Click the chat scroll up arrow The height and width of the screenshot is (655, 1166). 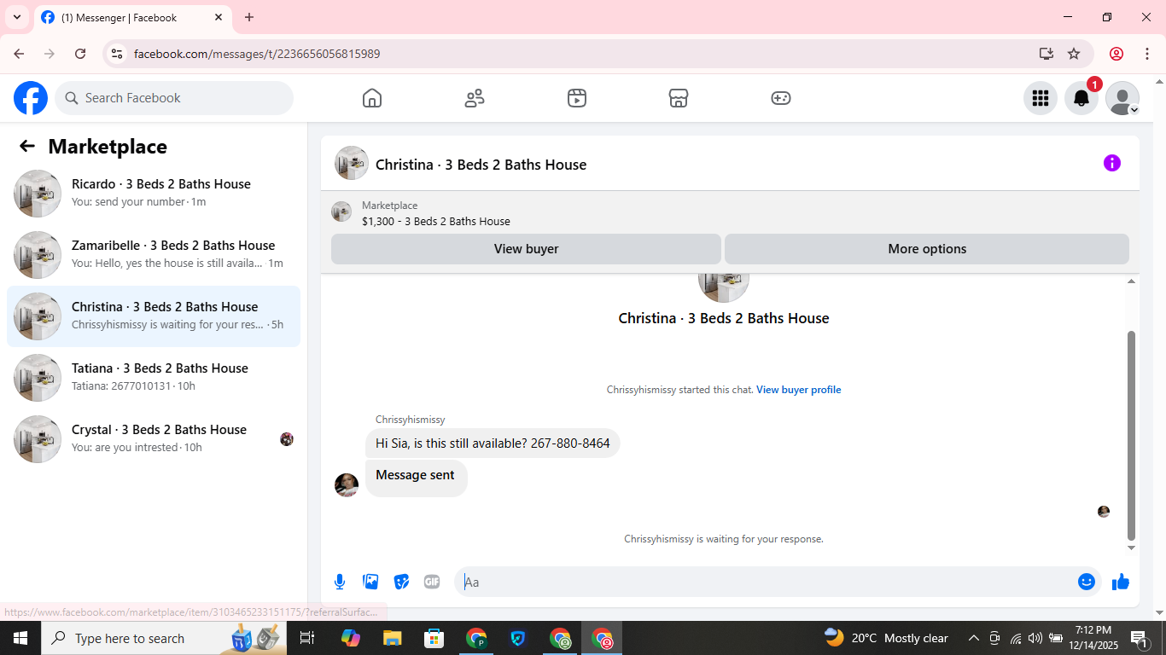(1132, 281)
